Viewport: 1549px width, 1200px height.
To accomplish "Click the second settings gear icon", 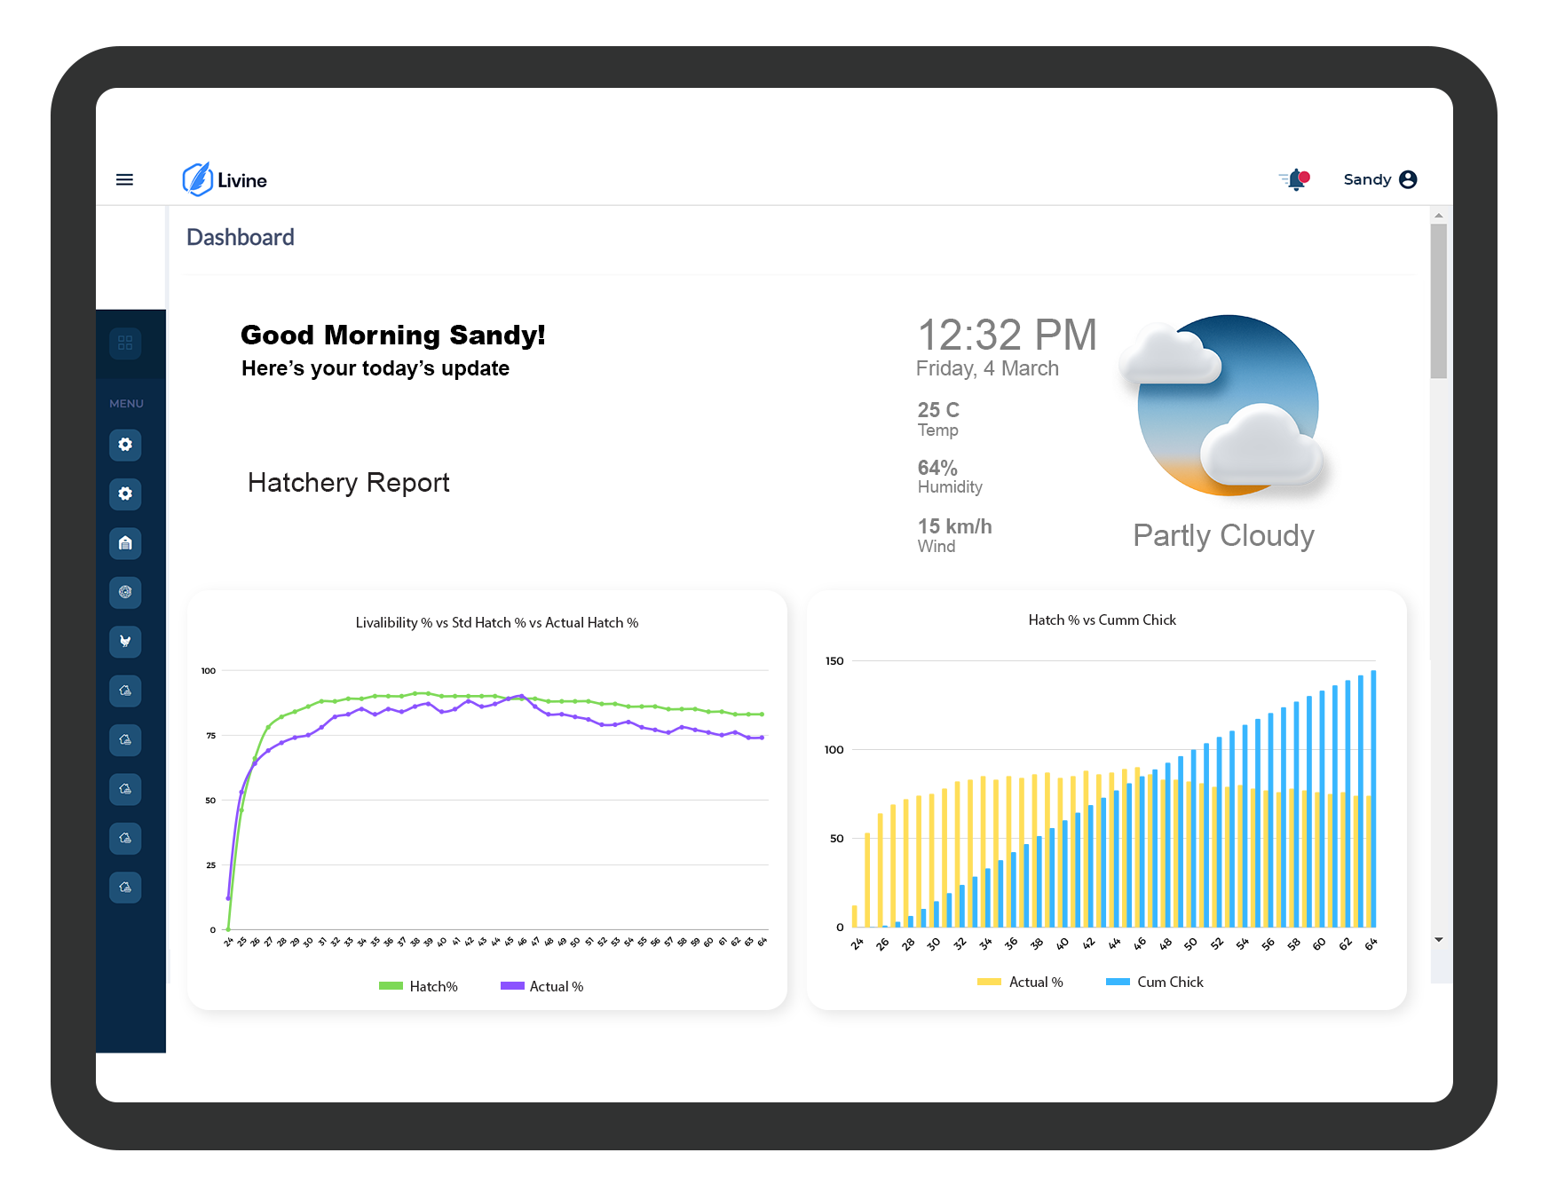I will coord(125,494).
